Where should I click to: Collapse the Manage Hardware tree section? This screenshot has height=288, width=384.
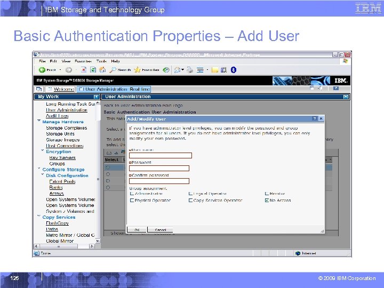[x=39, y=121]
